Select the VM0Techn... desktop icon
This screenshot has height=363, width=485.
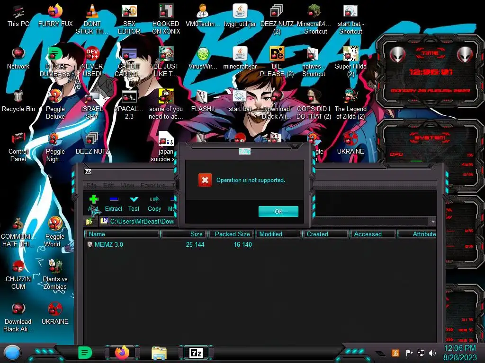click(203, 16)
